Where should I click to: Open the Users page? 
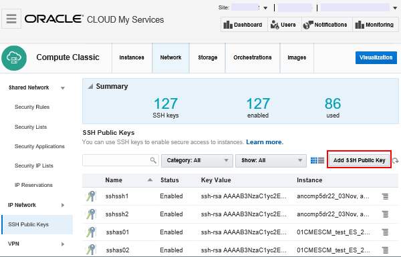pos(285,25)
